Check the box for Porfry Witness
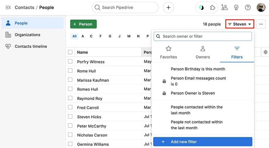The width and height of the screenshot is (269, 148). [x=70, y=61]
